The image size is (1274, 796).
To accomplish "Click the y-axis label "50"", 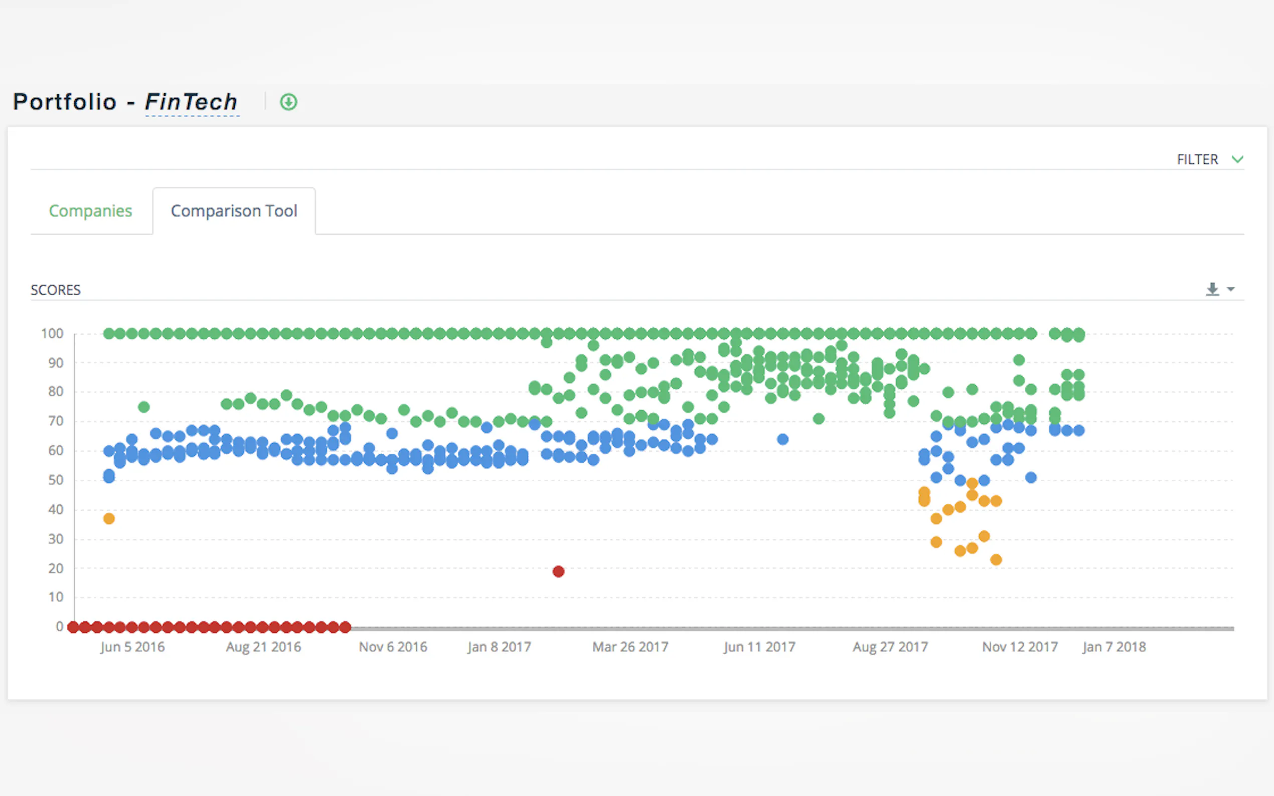I will pyautogui.click(x=56, y=480).
